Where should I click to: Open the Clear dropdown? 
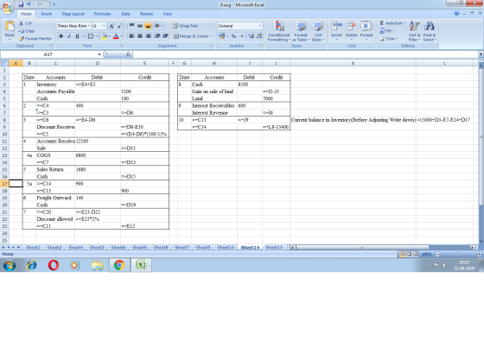coord(398,39)
